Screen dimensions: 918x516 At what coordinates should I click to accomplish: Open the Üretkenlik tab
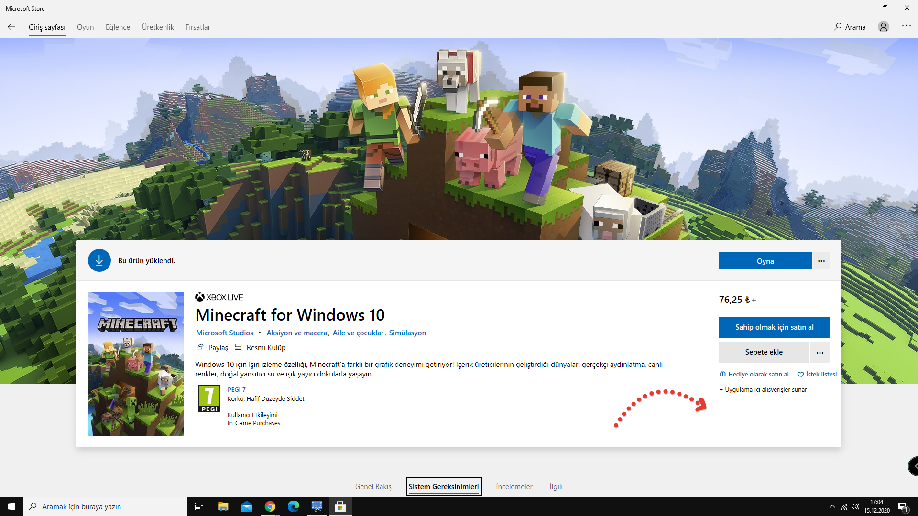pyautogui.click(x=158, y=27)
